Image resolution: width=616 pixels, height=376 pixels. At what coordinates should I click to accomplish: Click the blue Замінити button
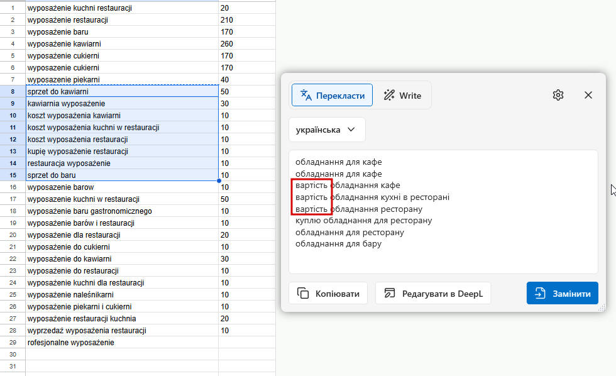pos(563,293)
